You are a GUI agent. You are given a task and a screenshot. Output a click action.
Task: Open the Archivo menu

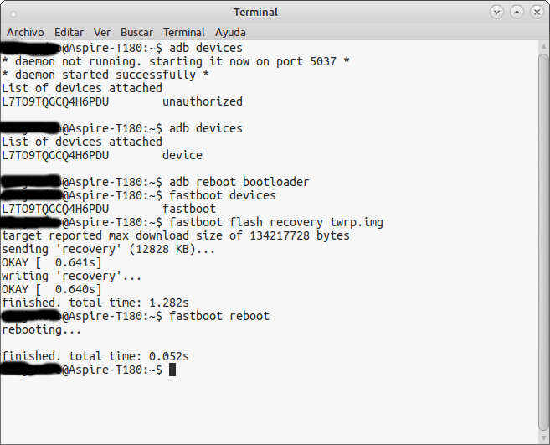coord(25,33)
